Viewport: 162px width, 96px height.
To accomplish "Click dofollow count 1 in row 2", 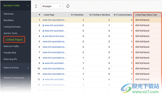I will point(109,25).
